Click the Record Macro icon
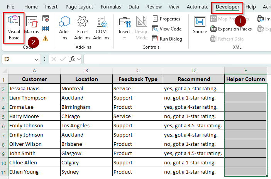 (x=46, y=19)
